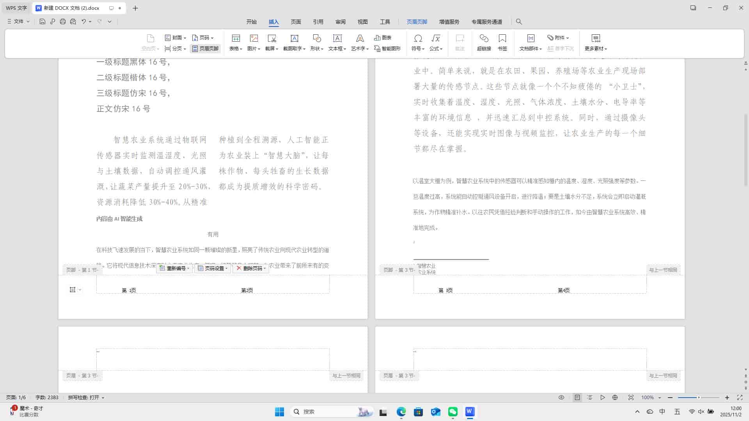Screen dimensions: 749x421
Task: Toggle 与上一节相同 on footer section 3
Action: click(663, 270)
